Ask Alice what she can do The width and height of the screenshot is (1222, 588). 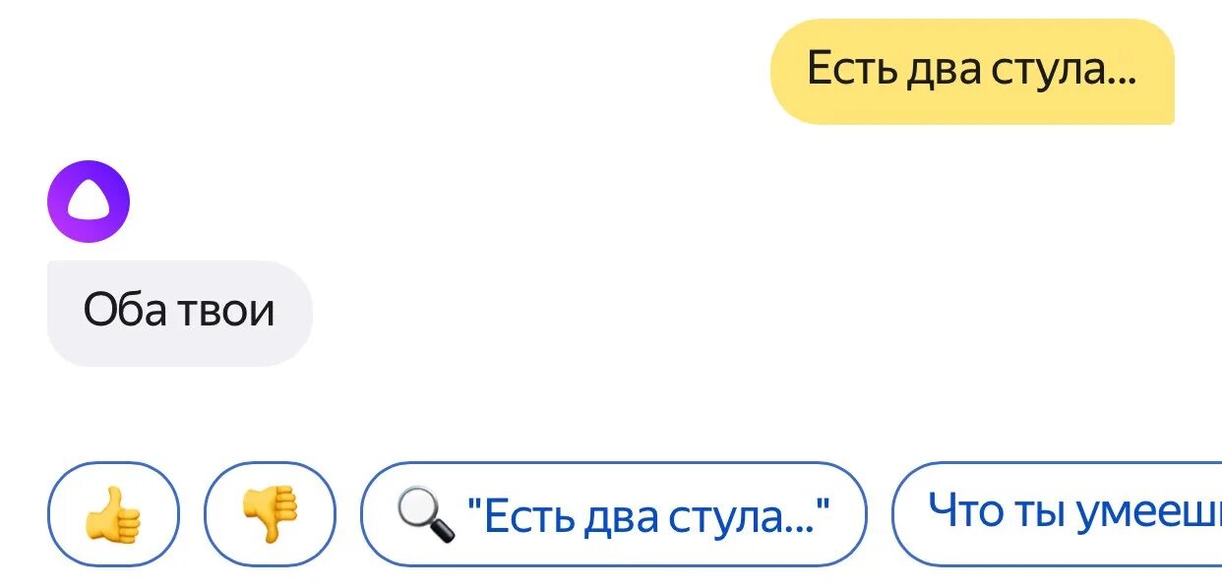1057,514
